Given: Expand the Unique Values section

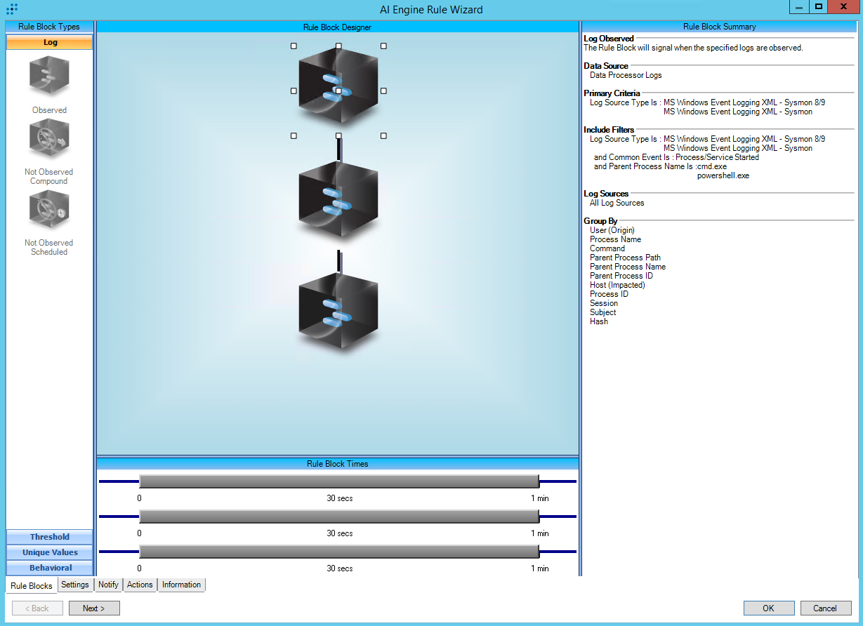Looking at the screenshot, I should coord(49,552).
